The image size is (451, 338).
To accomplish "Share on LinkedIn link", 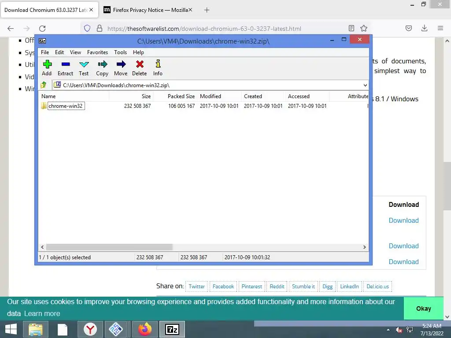I will 349,286.
